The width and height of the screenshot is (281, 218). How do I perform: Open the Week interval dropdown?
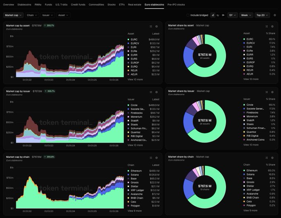tap(246, 15)
